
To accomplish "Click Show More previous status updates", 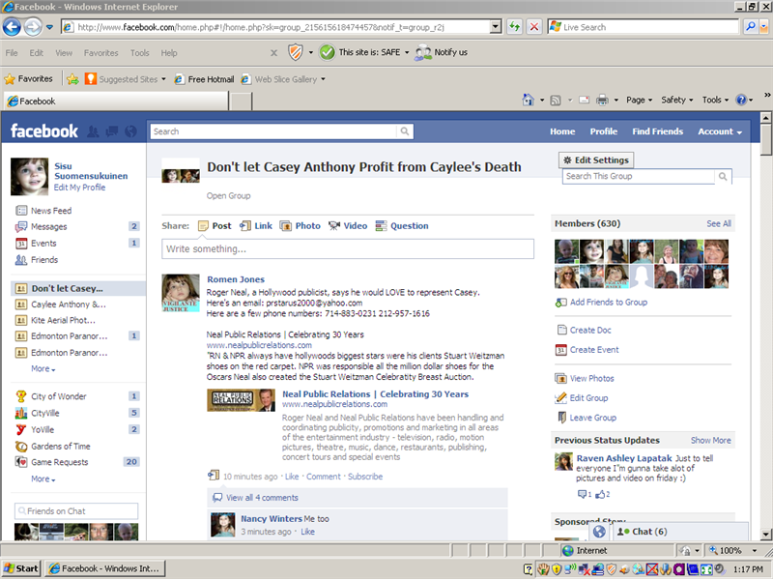I will tap(710, 440).
